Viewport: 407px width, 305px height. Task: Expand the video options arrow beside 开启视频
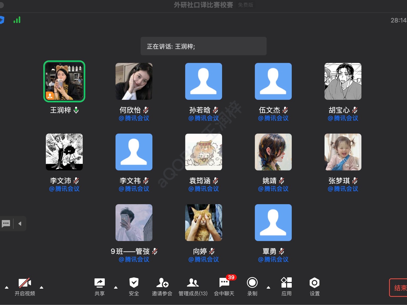pyautogui.click(x=41, y=287)
